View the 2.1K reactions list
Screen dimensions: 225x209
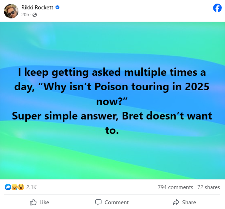coord(31,187)
